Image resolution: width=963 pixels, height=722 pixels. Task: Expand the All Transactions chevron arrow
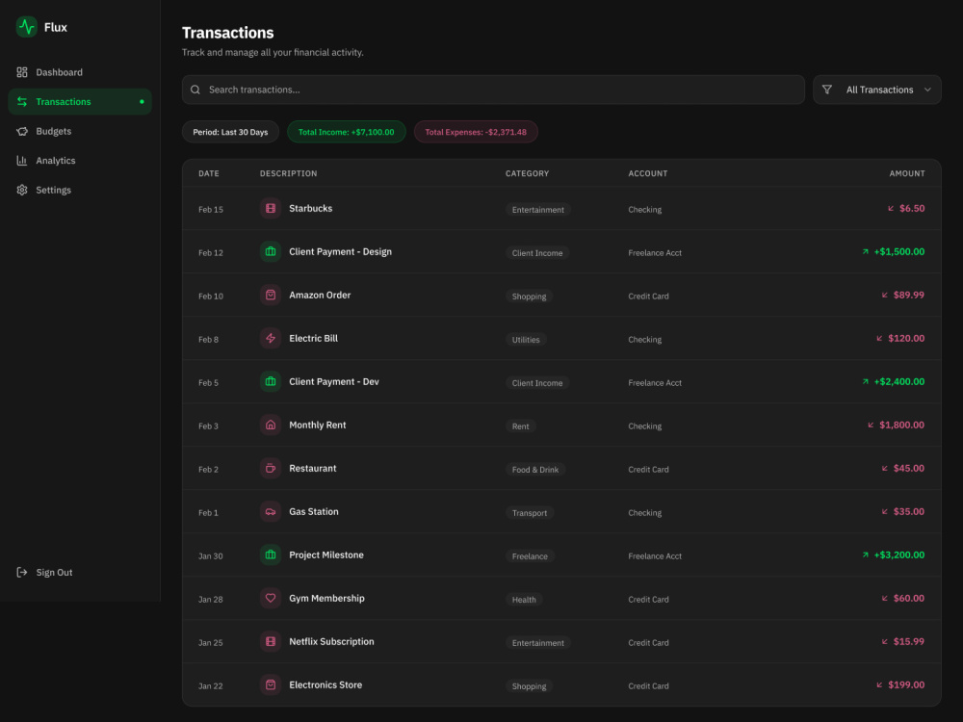pos(927,90)
